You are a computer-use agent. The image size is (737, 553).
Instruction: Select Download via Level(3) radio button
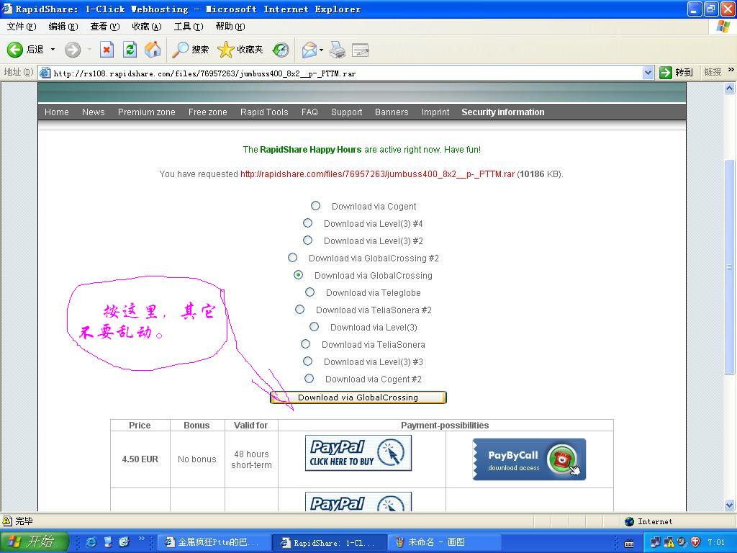pyautogui.click(x=314, y=326)
